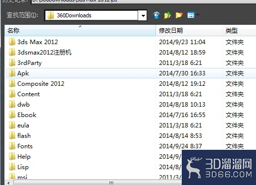
Task: Click the folder name Lisp
Action: (23, 167)
